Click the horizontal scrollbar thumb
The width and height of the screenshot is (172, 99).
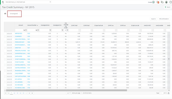click(66, 90)
